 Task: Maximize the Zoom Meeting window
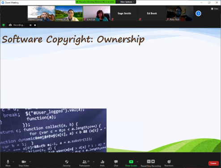[209, 3]
